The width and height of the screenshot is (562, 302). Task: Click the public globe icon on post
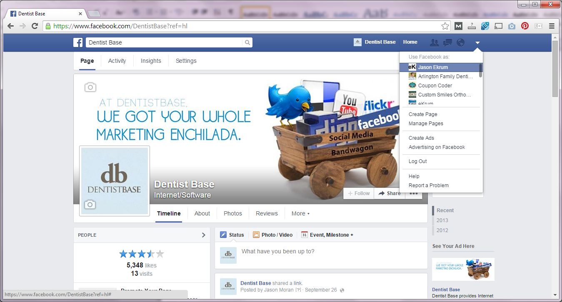342,290
